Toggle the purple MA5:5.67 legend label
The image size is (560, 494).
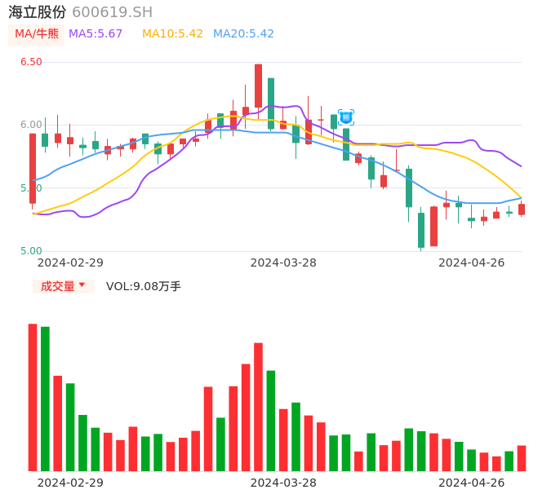(96, 34)
